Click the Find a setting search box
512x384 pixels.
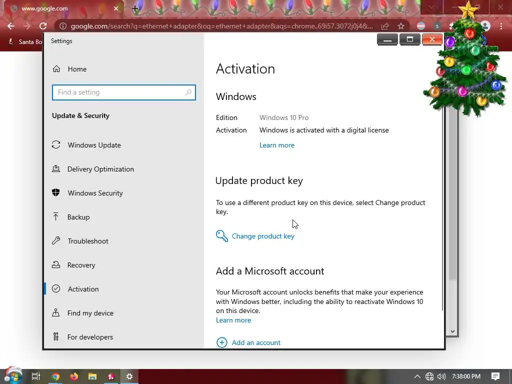124,92
